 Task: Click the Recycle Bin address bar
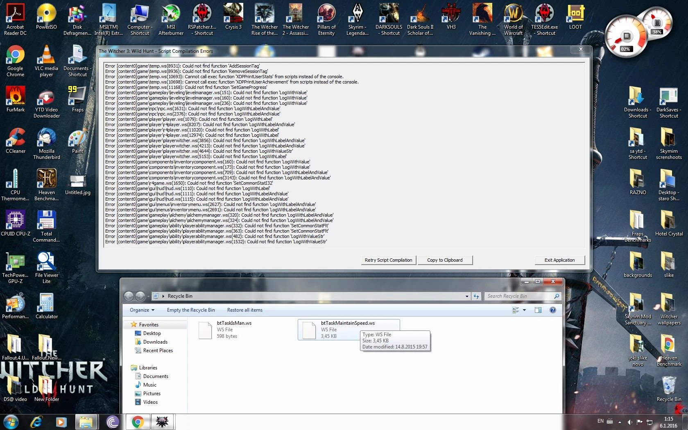tap(311, 296)
